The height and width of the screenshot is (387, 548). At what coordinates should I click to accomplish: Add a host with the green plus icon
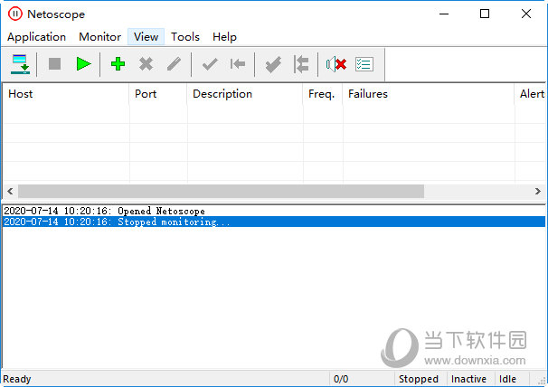coord(118,64)
